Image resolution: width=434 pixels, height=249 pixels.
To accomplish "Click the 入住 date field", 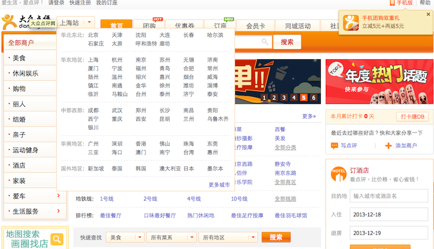I will coord(389,214).
